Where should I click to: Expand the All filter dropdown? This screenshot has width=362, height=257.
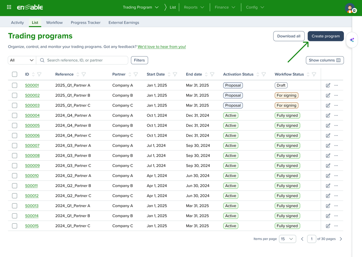22,60
